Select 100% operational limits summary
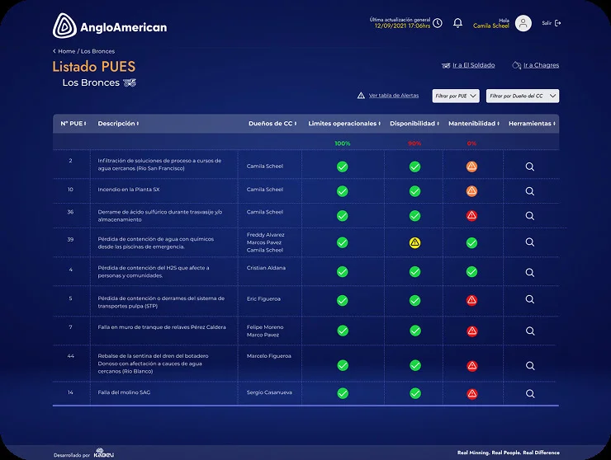Image resolution: width=611 pixels, height=460 pixels. 342,143
